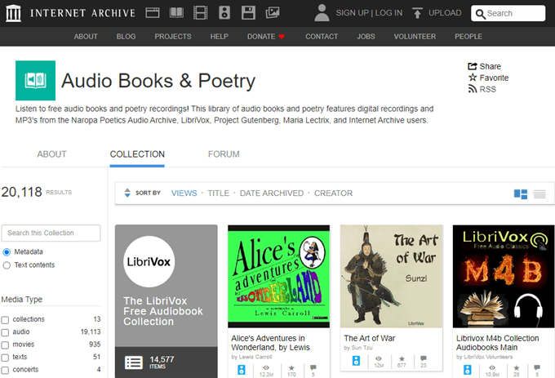Click the Upload arrow icon

pos(417,13)
